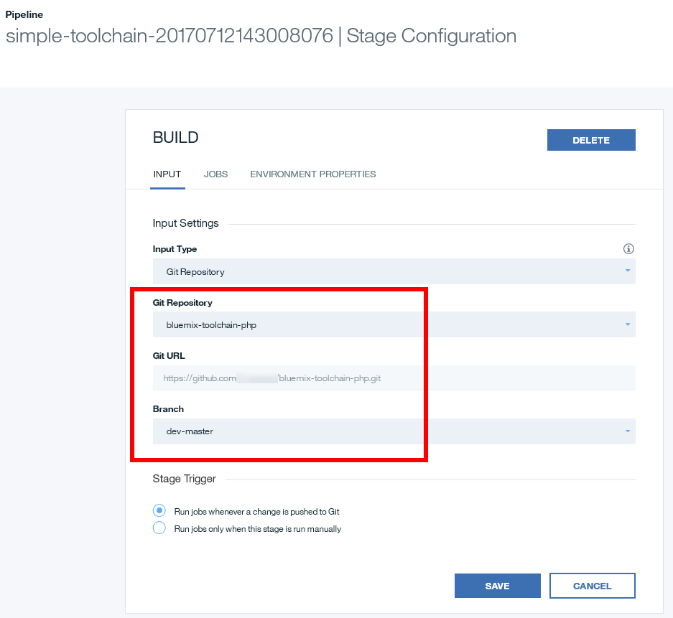Click the Git URL field label
Viewport: 673px width, 618px height.
[x=169, y=356]
